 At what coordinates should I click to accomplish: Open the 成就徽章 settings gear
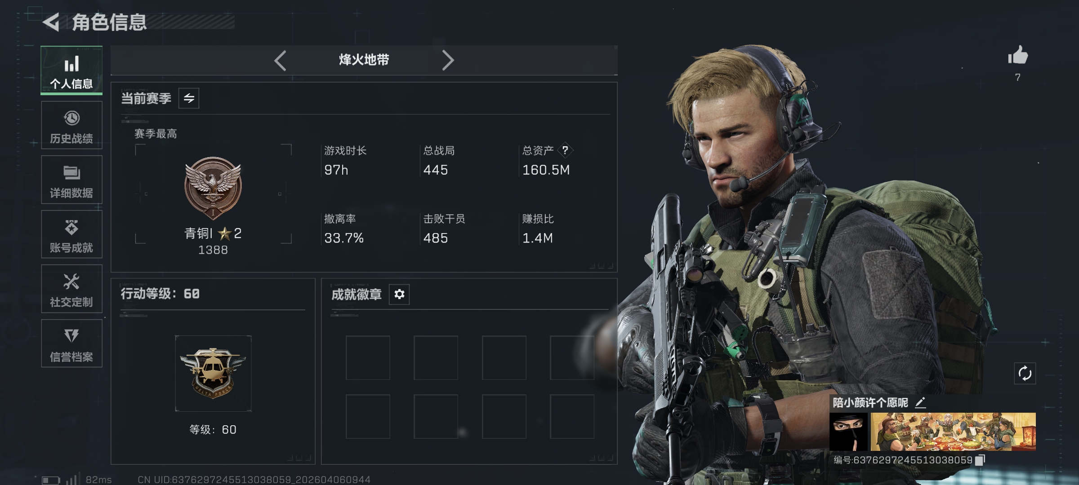point(399,294)
